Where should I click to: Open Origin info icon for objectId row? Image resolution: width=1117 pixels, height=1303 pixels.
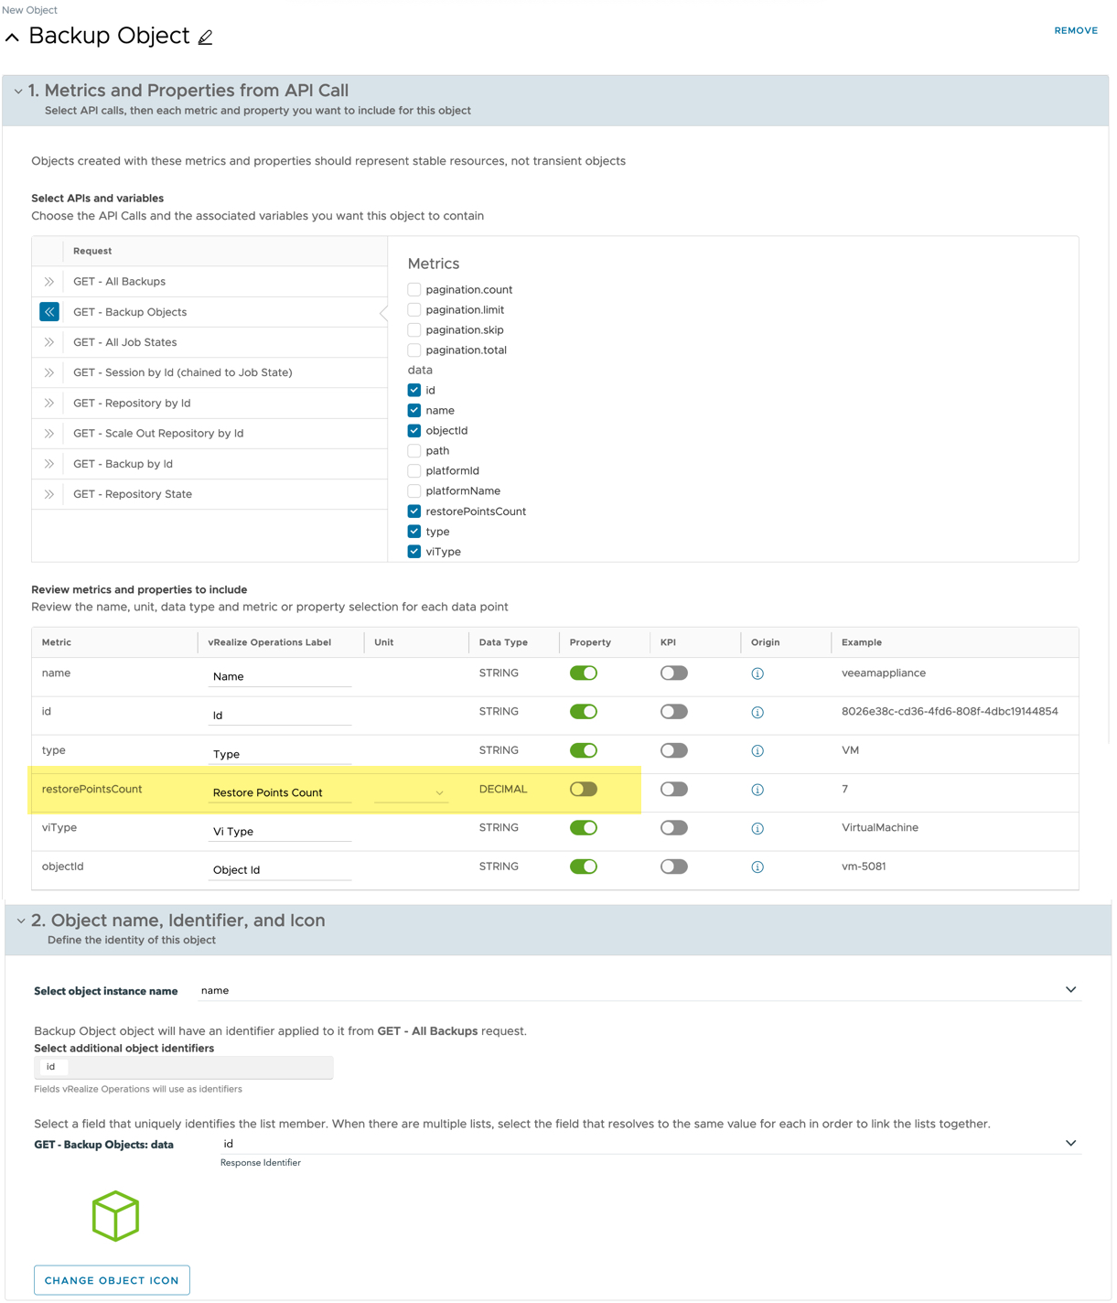(x=757, y=867)
